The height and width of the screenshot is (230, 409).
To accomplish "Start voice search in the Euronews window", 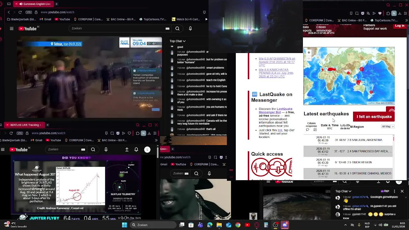I will 190,28.
